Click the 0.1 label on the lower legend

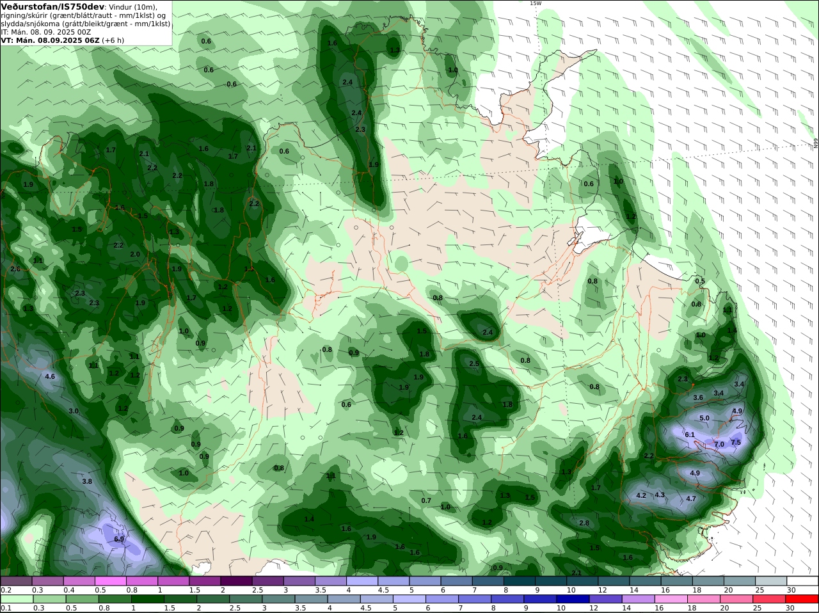pos(5,608)
